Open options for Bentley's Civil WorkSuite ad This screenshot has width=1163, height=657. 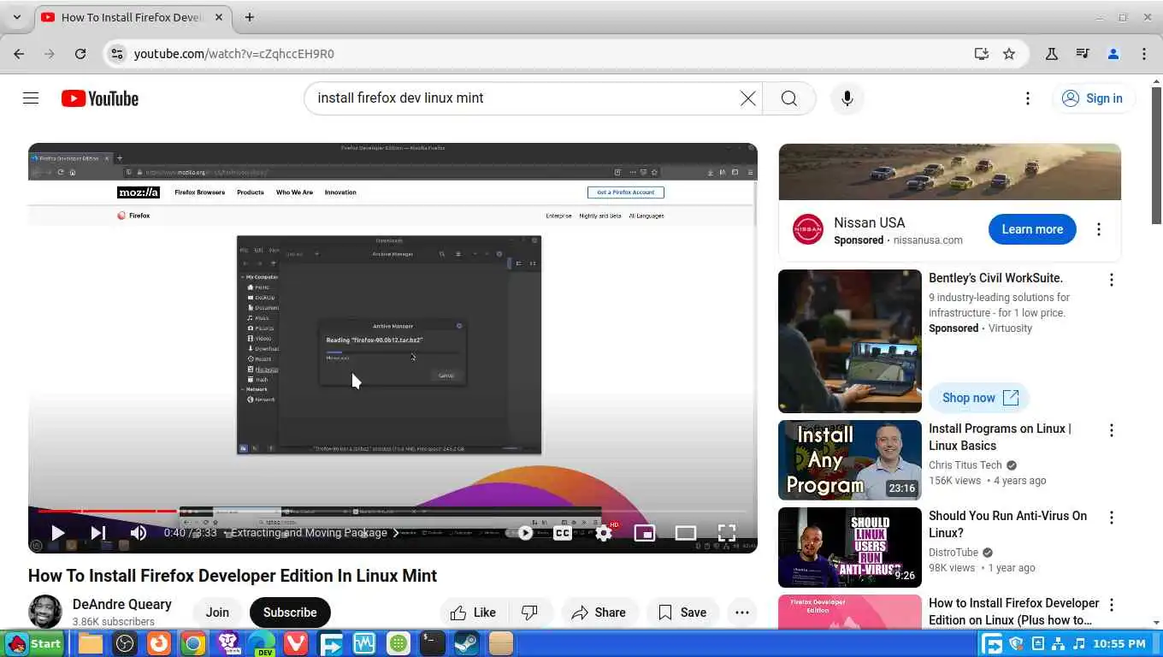(1112, 280)
